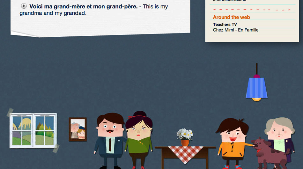The width and height of the screenshot is (303, 169).
Task: Open the Chez Mimi - En Famille link
Action: 236,30
